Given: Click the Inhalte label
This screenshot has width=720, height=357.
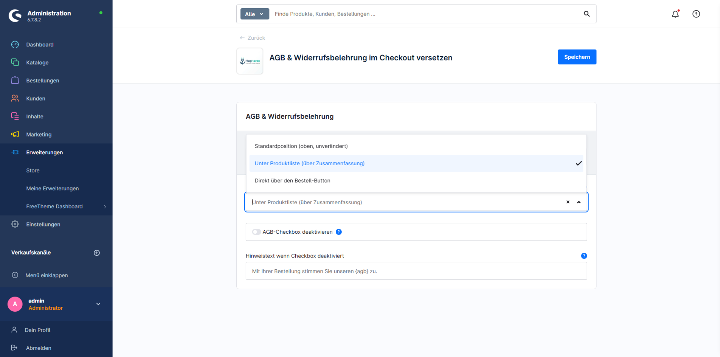Looking at the screenshot, I should tap(35, 116).
